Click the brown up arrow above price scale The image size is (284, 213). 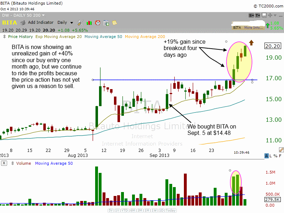tap(251, 43)
